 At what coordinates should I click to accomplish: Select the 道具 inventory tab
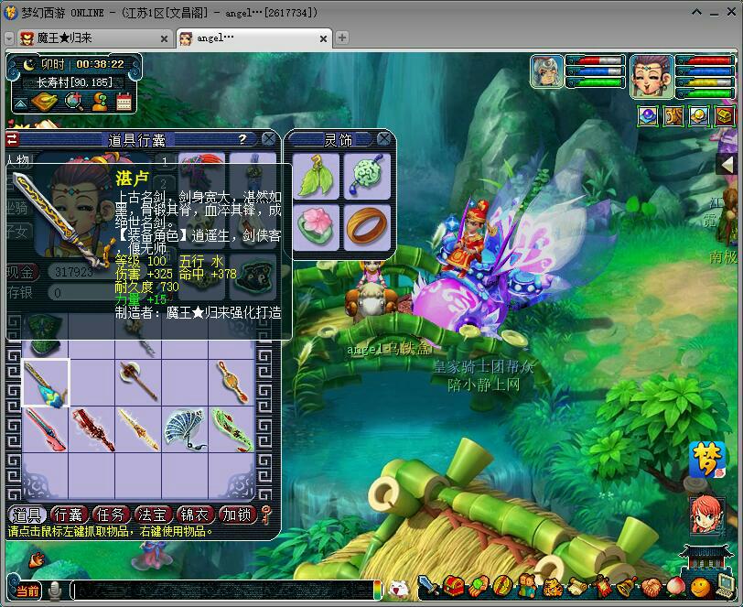[27, 515]
